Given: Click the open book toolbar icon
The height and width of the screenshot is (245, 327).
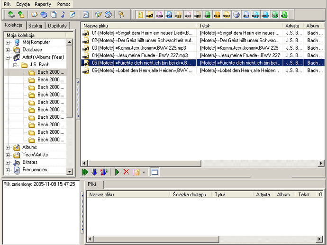Looking at the screenshot, I should click(x=34, y=15).
